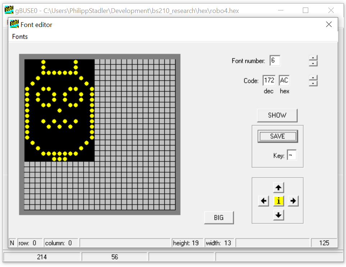
Task: Click the Font editor window icon
Action: 14,24
